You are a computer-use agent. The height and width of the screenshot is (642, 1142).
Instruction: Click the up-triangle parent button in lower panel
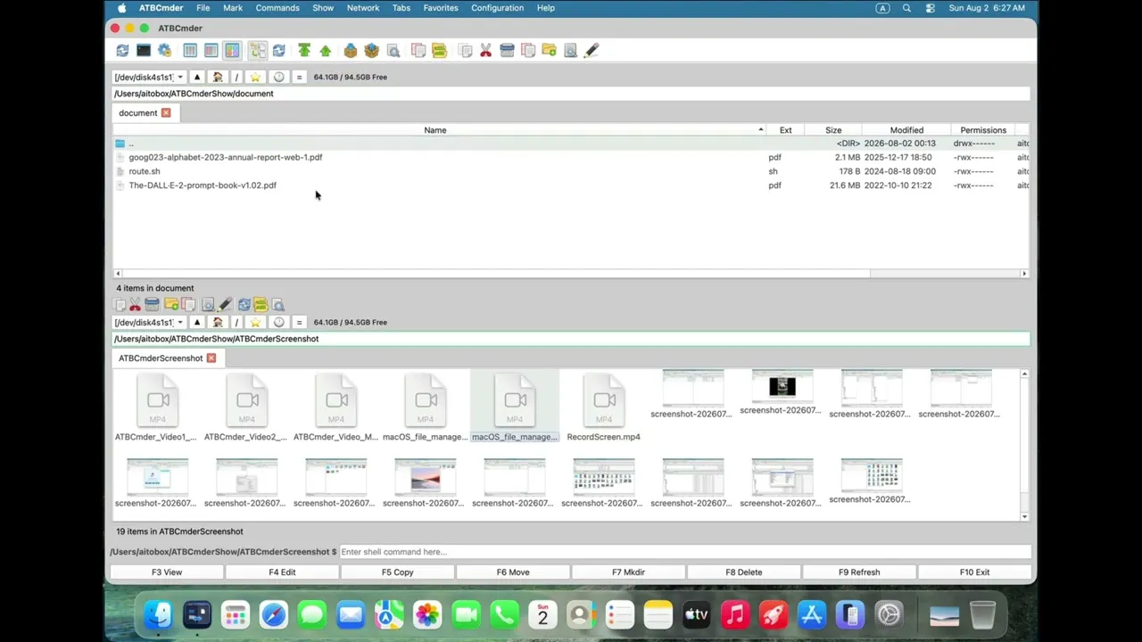(197, 322)
